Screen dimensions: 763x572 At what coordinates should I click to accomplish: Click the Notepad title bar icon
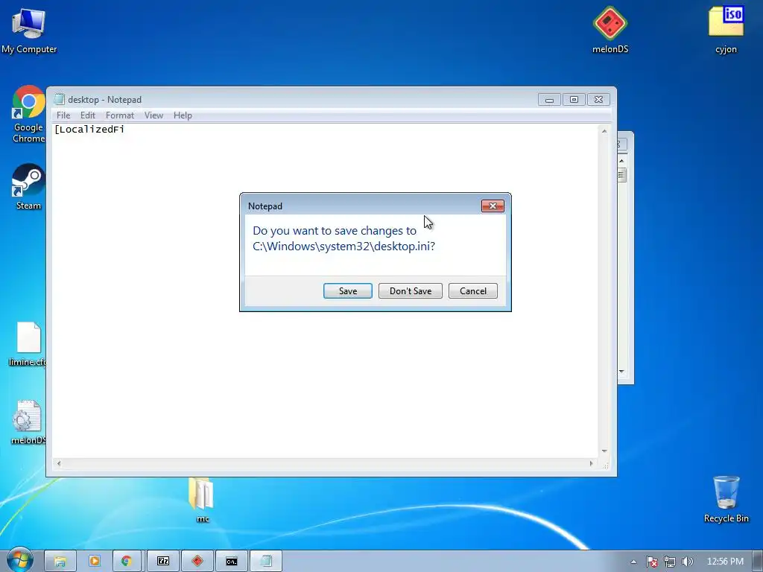pyautogui.click(x=60, y=99)
